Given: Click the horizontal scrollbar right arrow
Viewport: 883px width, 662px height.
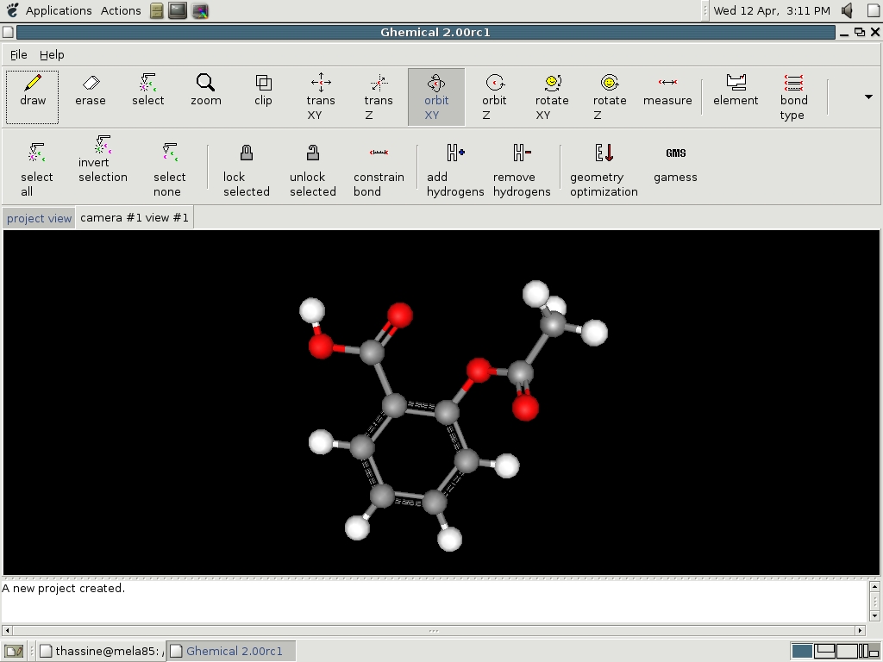Looking at the screenshot, I should pyautogui.click(x=860, y=630).
